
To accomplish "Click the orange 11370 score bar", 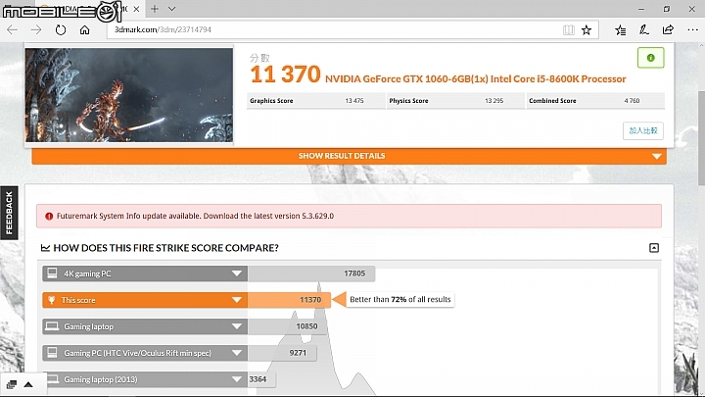I will [289, 300].
